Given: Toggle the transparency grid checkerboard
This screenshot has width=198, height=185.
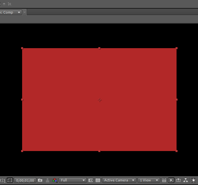Looking at the screenshot, I should [98, 180].
